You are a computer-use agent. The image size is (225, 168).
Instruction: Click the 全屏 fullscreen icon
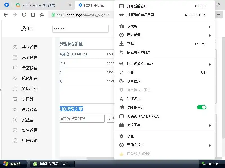click(121, 73)
